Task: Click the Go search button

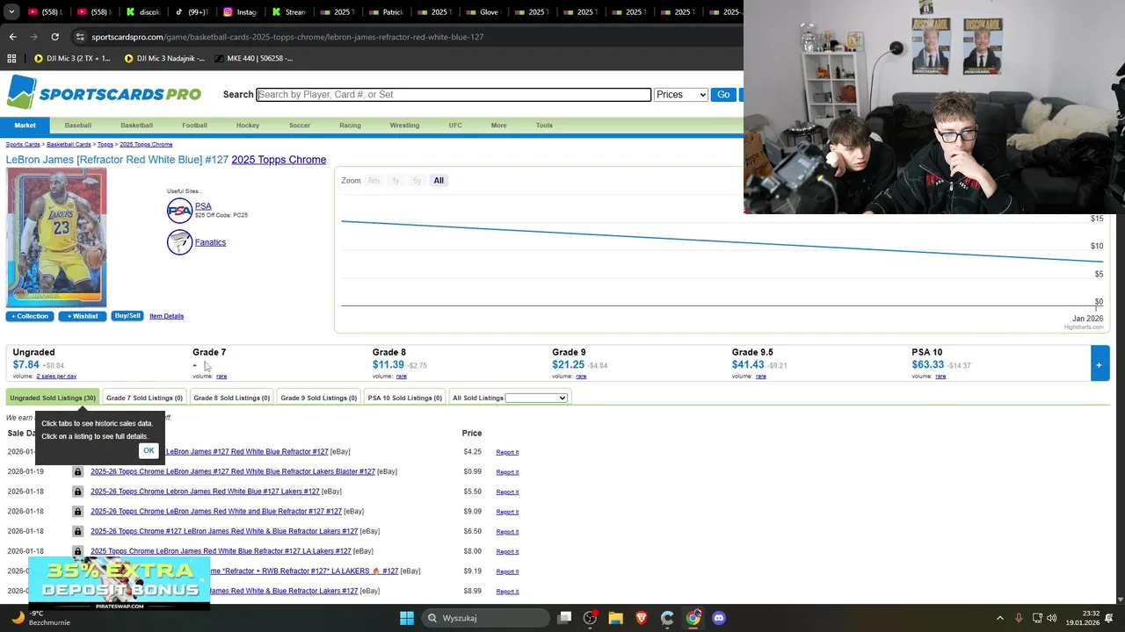Action: point(723,95)
